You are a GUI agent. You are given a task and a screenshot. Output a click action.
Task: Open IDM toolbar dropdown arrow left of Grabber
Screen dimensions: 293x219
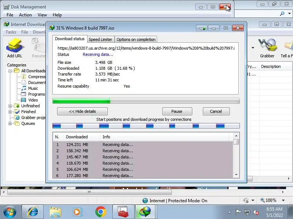click(x=253, y=48)
